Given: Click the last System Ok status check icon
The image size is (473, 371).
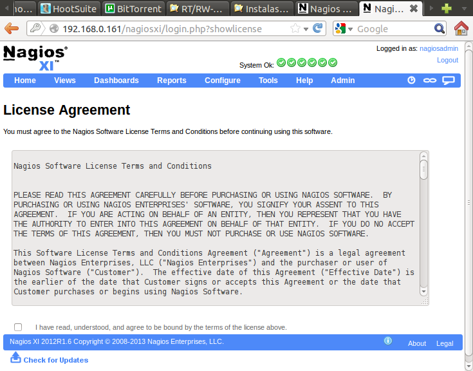Looking at the screenshot, I should [333, 62].
